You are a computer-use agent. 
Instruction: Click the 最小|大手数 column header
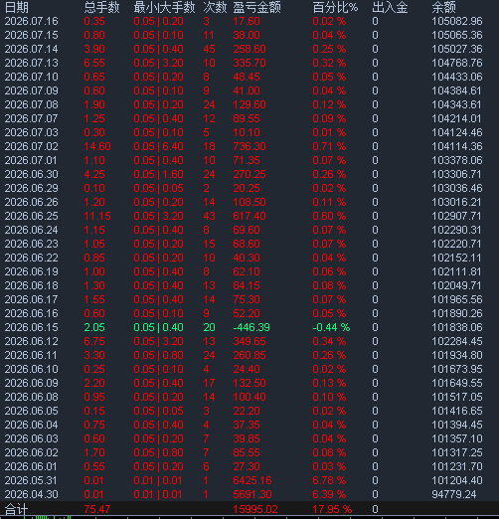pos(164,7)
